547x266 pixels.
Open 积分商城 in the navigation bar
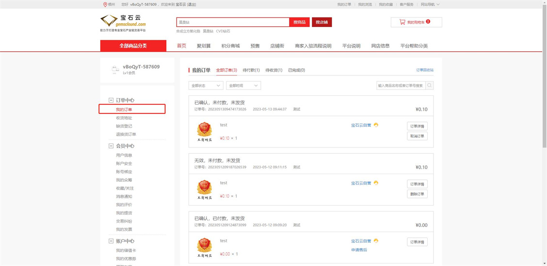(x=230, y=46)
